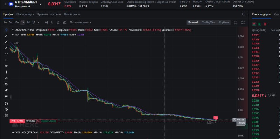Image resolution: width=280 pixels, height=139 pixels.
Task: Take a chart snapshot with camera icon
Action: click(65, 22)
